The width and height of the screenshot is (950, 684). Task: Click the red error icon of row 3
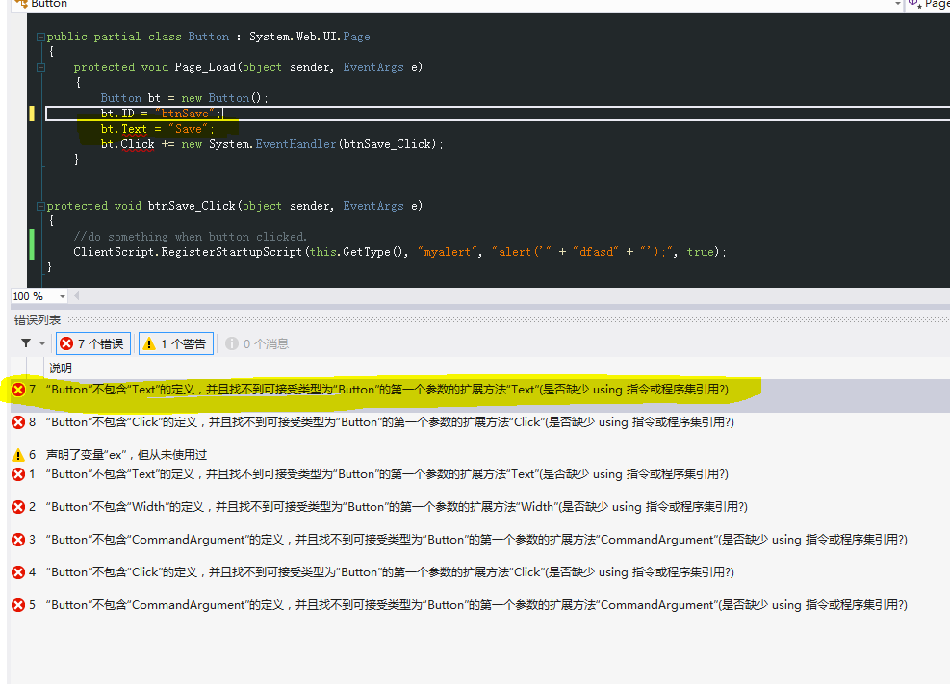18,540
